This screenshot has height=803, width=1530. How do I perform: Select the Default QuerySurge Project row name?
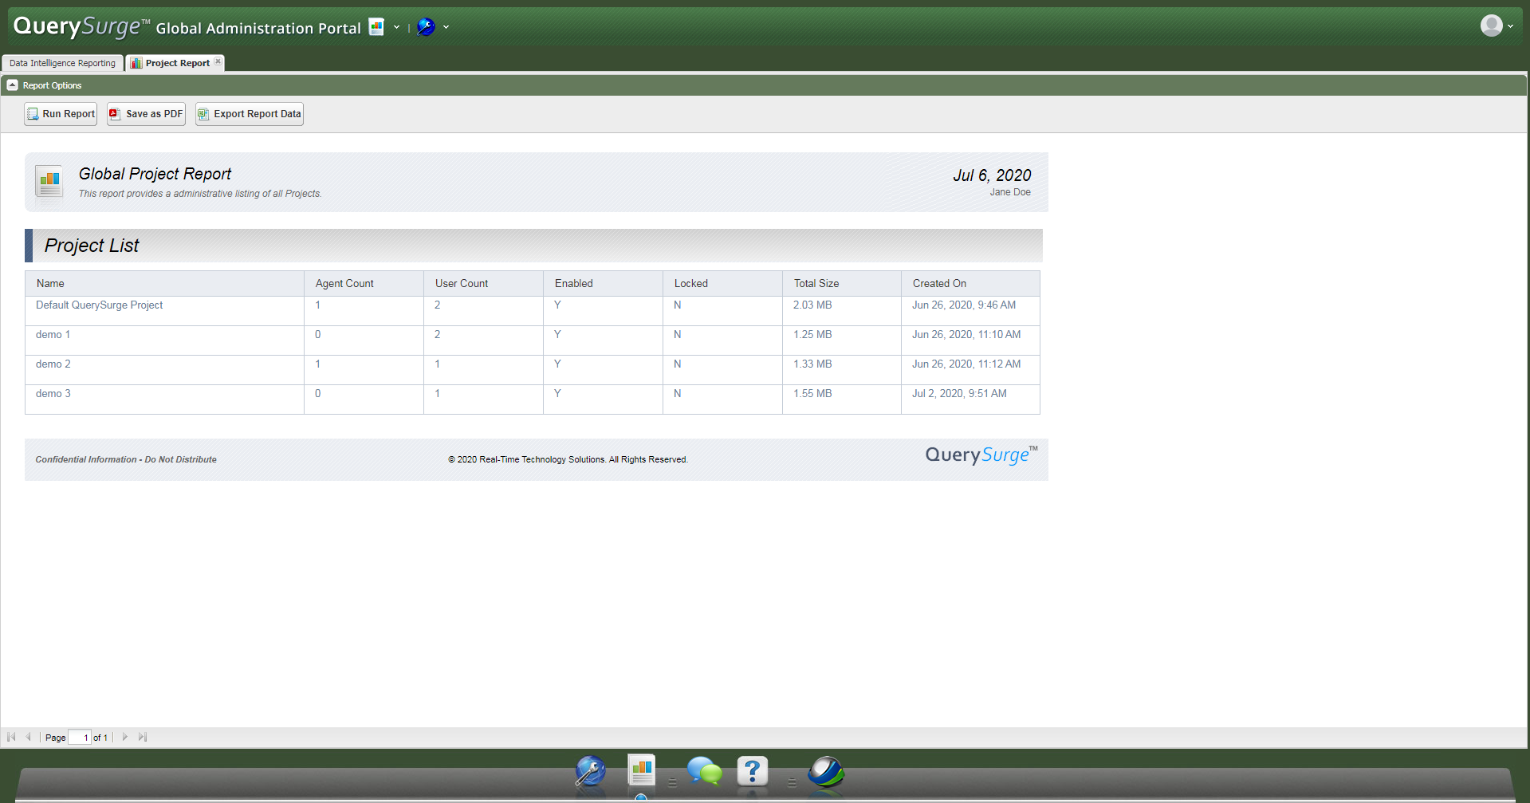coord(99,305)
